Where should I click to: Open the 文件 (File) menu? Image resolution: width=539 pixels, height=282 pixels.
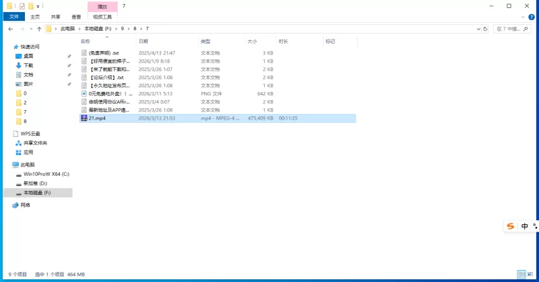[13, 16]
